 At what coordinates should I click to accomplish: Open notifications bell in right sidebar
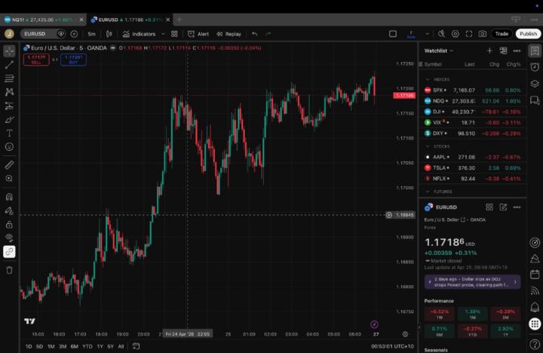point(535,307)
